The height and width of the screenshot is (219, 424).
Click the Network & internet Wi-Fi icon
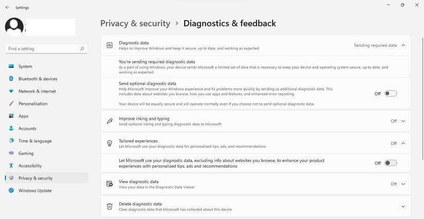(x=11, y=91)
